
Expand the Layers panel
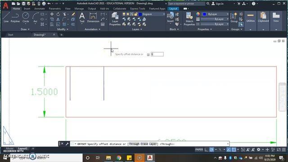137,29
